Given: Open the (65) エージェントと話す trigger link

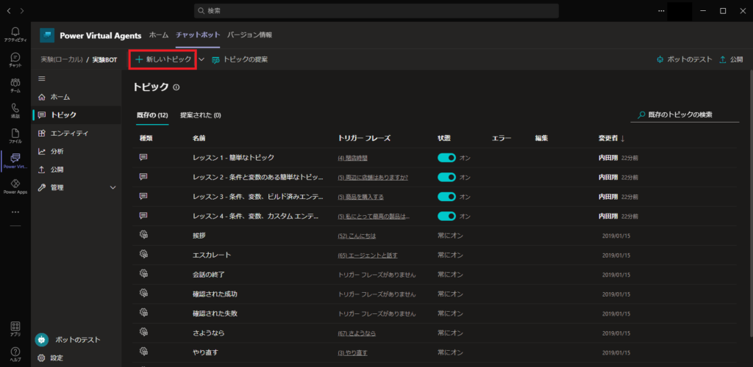Looking at the screenshot, I should [x=368, y=255].
